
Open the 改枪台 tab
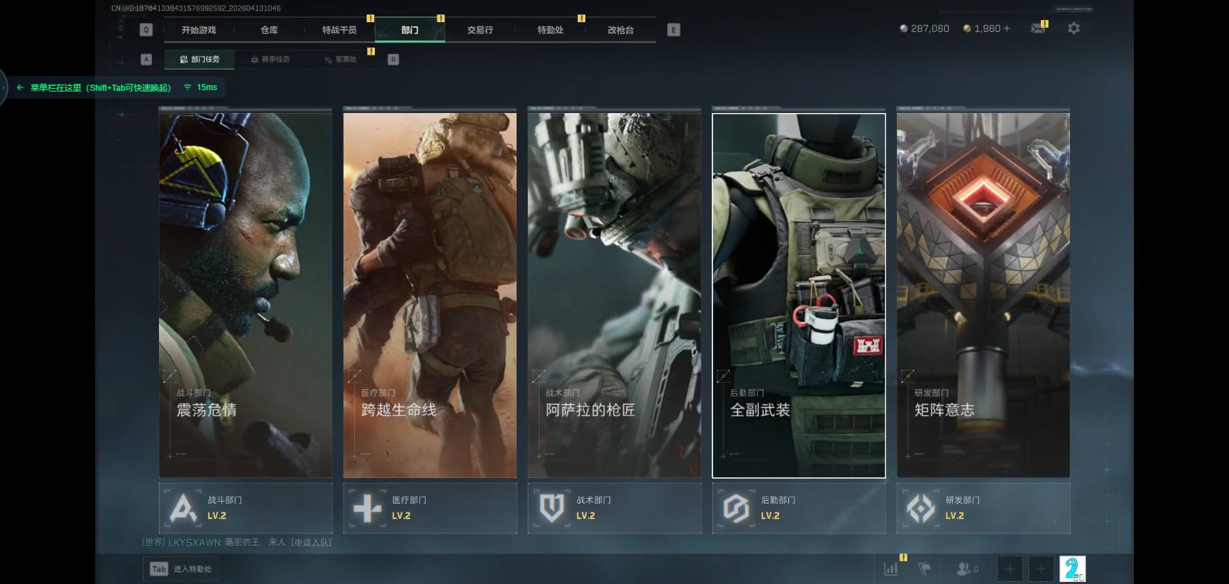(x=621, y=30)
